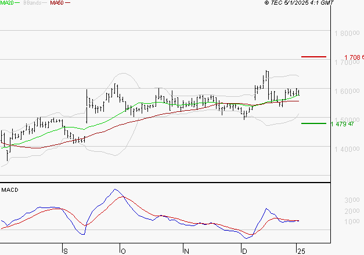Click the 1 600 price axis label

pyautogui.click(x=347, y=91)
